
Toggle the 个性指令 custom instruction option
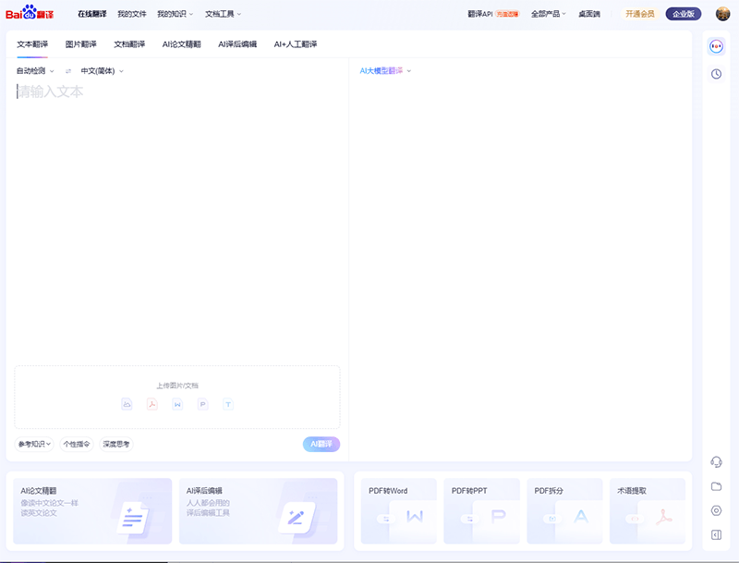point(77,444)
